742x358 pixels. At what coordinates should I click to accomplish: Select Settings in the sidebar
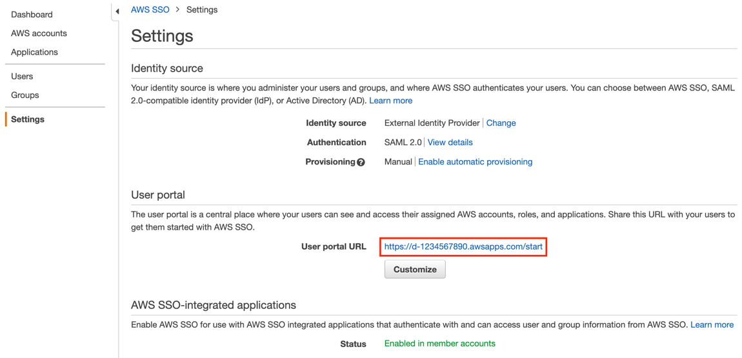point(28,119)
